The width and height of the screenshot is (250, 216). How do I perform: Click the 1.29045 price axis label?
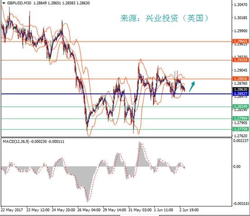[x=241, y=70]
